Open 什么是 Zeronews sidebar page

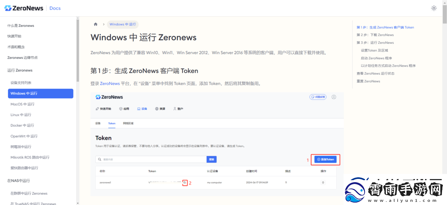[x=21, y=26]
